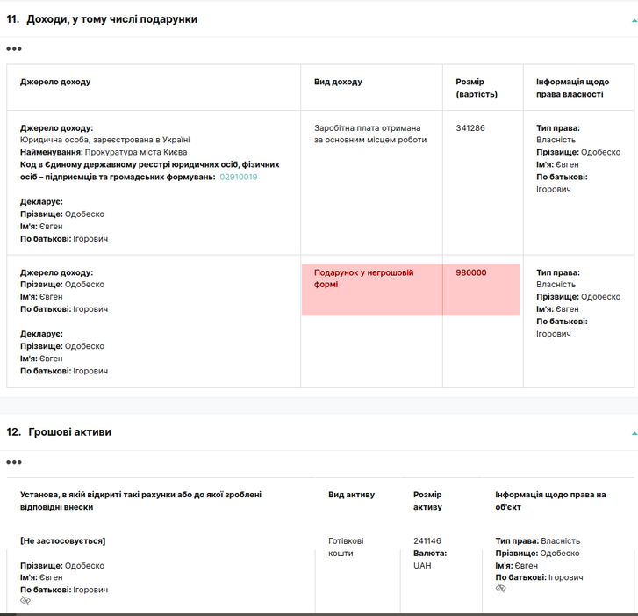Toggle crossed-eye icon below left-column Ігорович in cash assets

tap(25, 600)
